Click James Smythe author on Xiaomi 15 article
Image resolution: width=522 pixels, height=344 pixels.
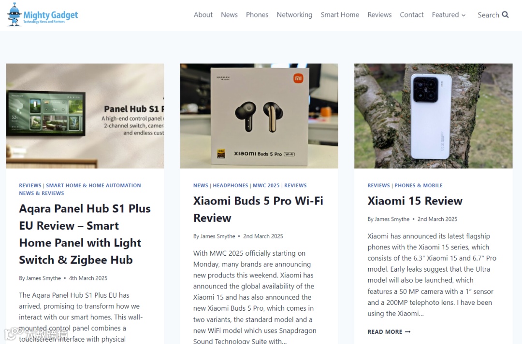tap(392, 220)
